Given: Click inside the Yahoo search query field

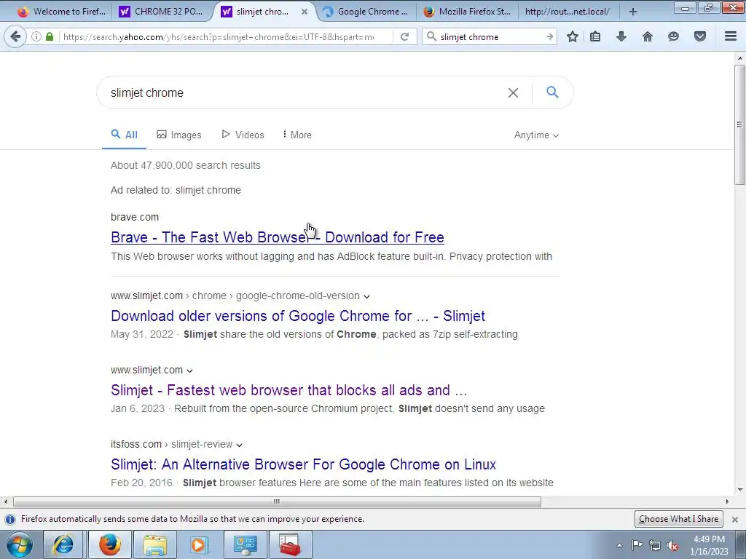Looking at the screenshot, I should [305, 92].
